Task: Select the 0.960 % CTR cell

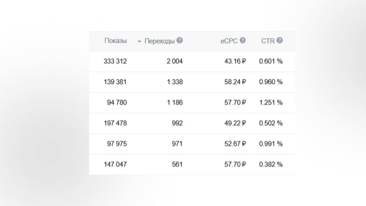Action: click(x=271, y=82)
